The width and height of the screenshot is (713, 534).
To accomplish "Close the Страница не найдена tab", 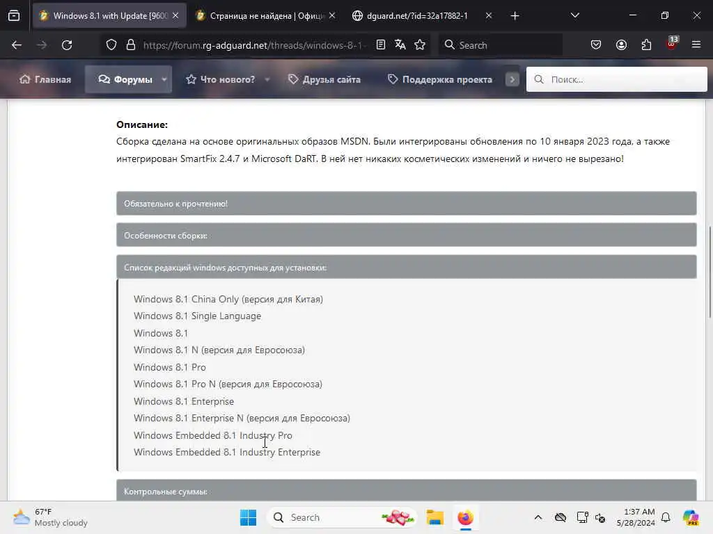I will (x=332, y=16).
